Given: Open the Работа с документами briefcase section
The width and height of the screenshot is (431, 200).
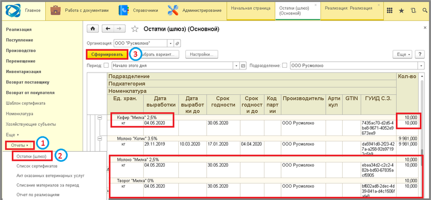Looking at the screenshot, I should click(x=79, y=10).
